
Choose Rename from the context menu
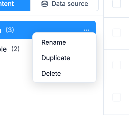pyautogui.click(x=54, y=42)
